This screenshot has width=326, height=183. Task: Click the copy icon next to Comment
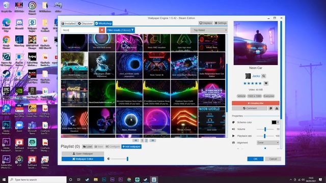(270, 108)
